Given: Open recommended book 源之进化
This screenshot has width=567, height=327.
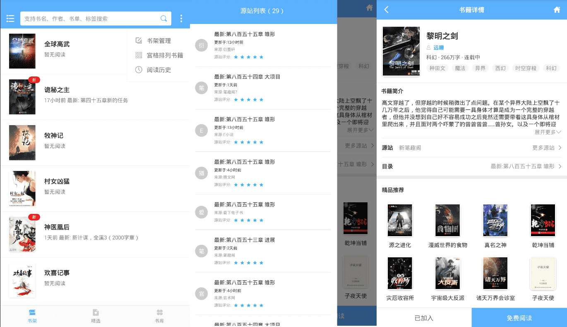Looking at the screenshot, I should pos(400,220).
